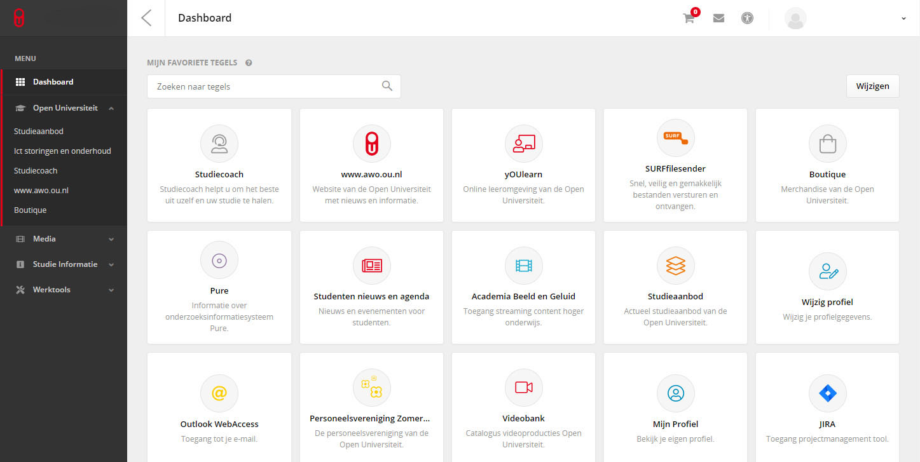The image size is (920, 462).
Task: Open the SURFfilesender tile icon
Action: pyautogui.click(x=675, y=137)
